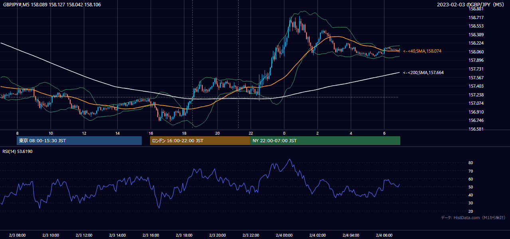Click the RSI(14) 53.6190 indicator label
The height and width of the screenshot is (239, 510).
18,151
